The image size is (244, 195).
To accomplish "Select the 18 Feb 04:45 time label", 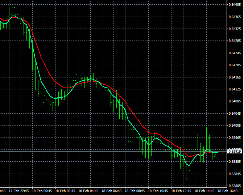I will click(x=88, y=191).
